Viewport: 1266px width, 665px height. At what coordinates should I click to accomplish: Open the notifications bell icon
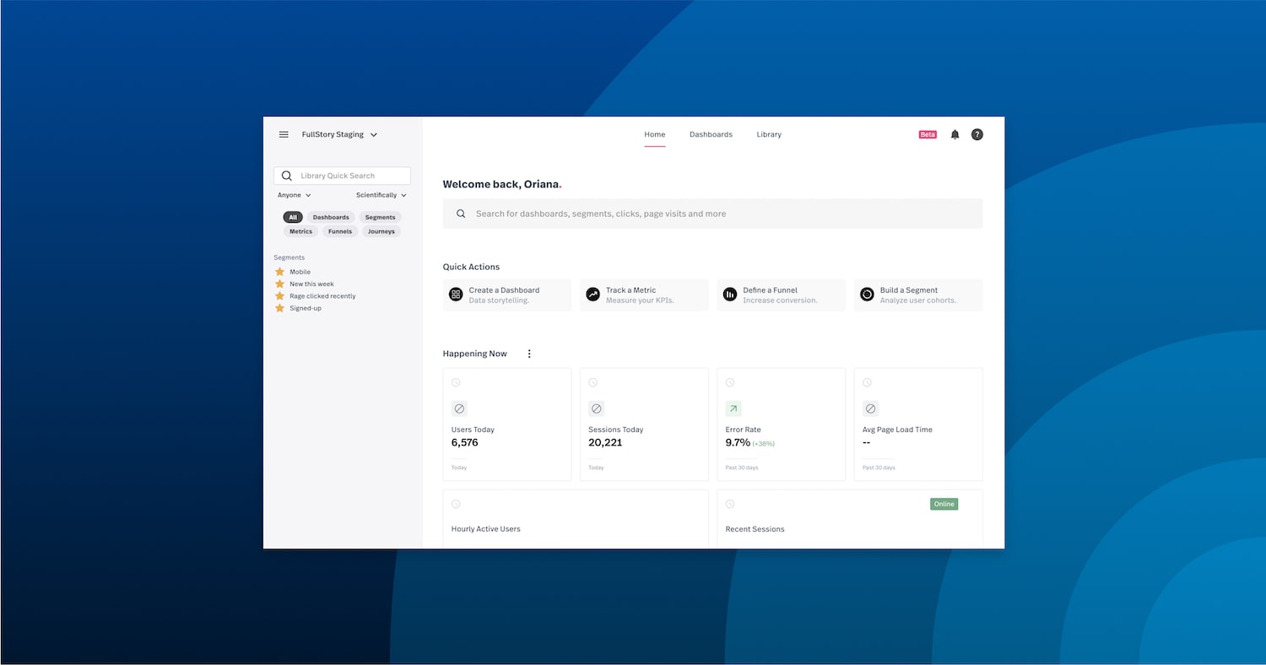click(x=955, y=134)
